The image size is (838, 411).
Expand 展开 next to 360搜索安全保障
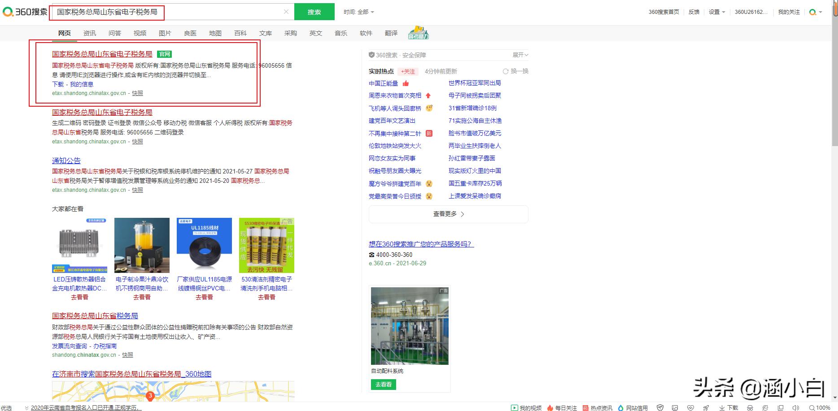coord(520,55)
